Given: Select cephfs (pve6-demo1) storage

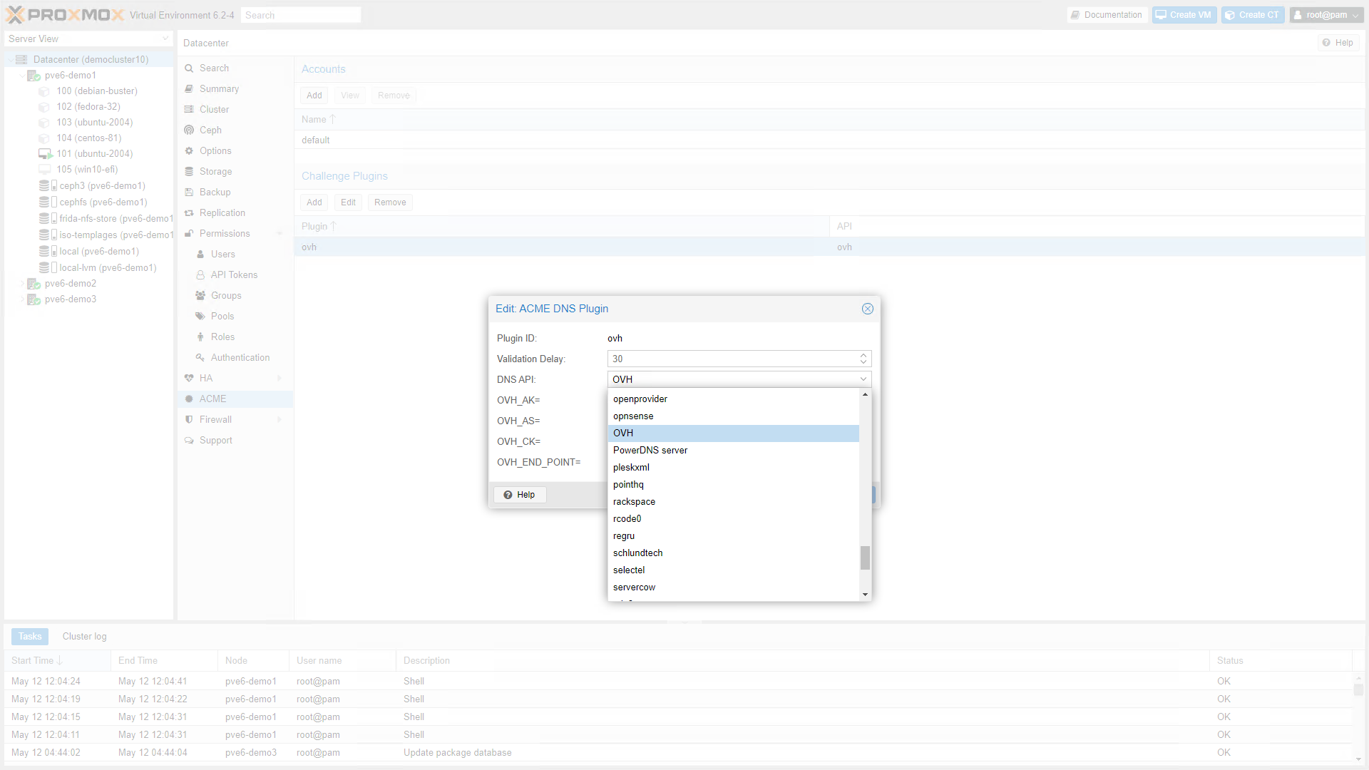Looking at the screenshot, I should [x=103, y=202].
